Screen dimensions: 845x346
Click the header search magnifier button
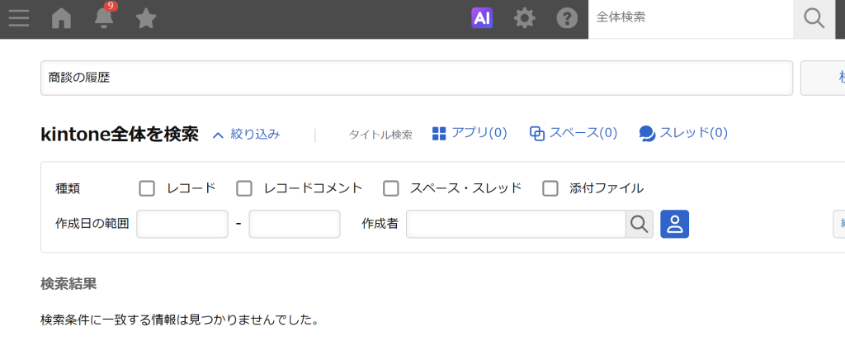point(814,19)
